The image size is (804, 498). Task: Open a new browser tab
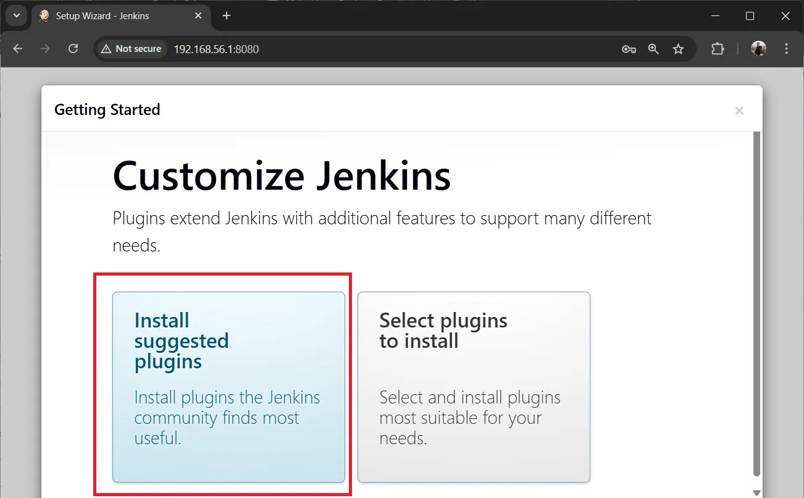[226, 15]
